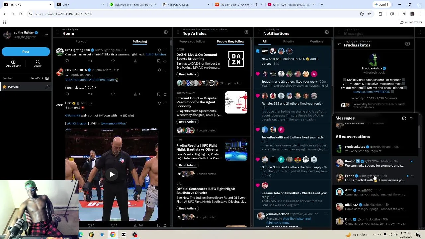Open Chrome from the Windows taskbar
This screenshot has height=239, width=425.
pos(113,235)
